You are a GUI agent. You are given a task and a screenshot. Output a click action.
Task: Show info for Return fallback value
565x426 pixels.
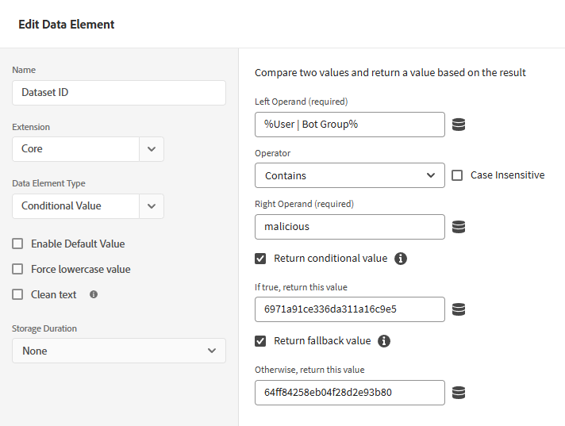[x=384, y=341]
